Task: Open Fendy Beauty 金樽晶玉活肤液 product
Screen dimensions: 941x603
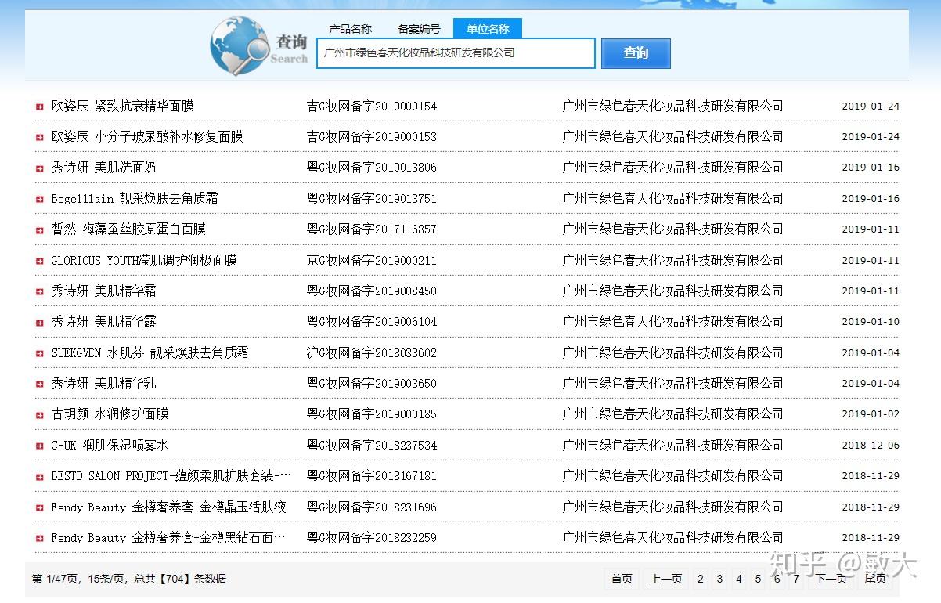Action: [169, 507]
